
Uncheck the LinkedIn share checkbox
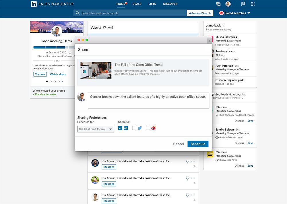tap(120, 128)
